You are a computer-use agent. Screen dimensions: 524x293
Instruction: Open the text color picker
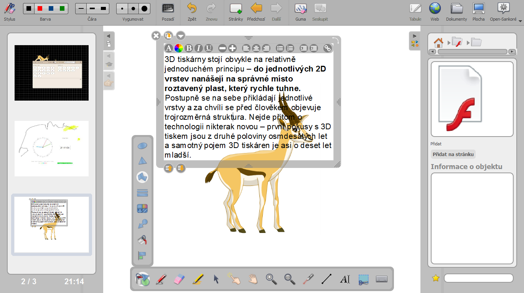click(x=179, y=48)
